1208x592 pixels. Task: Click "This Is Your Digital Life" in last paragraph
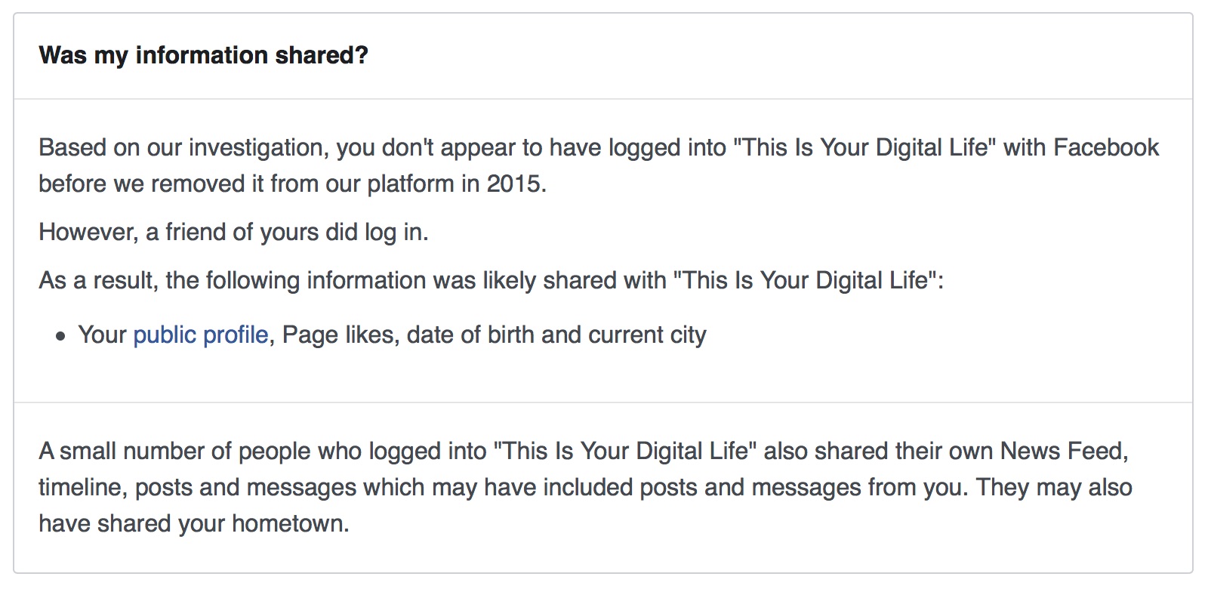625,451
